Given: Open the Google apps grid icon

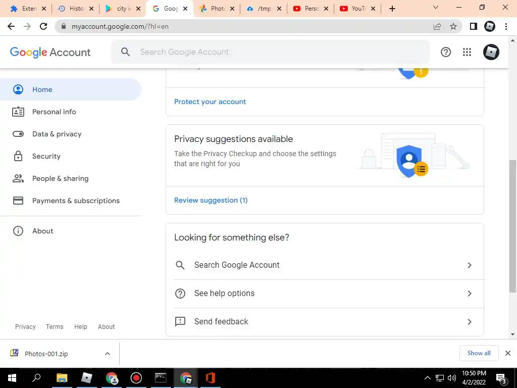Looking at the screenshot, I should pos(467,52).
